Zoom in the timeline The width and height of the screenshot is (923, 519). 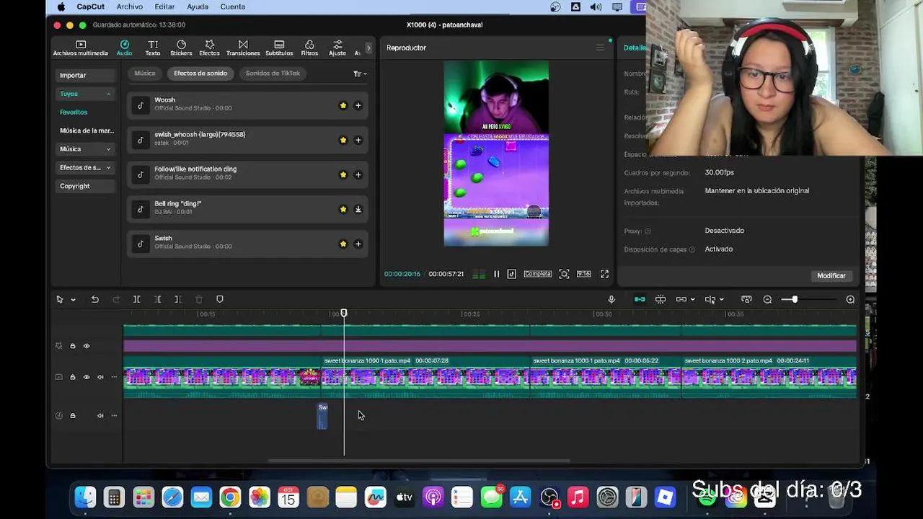click(x=850, y=299)
